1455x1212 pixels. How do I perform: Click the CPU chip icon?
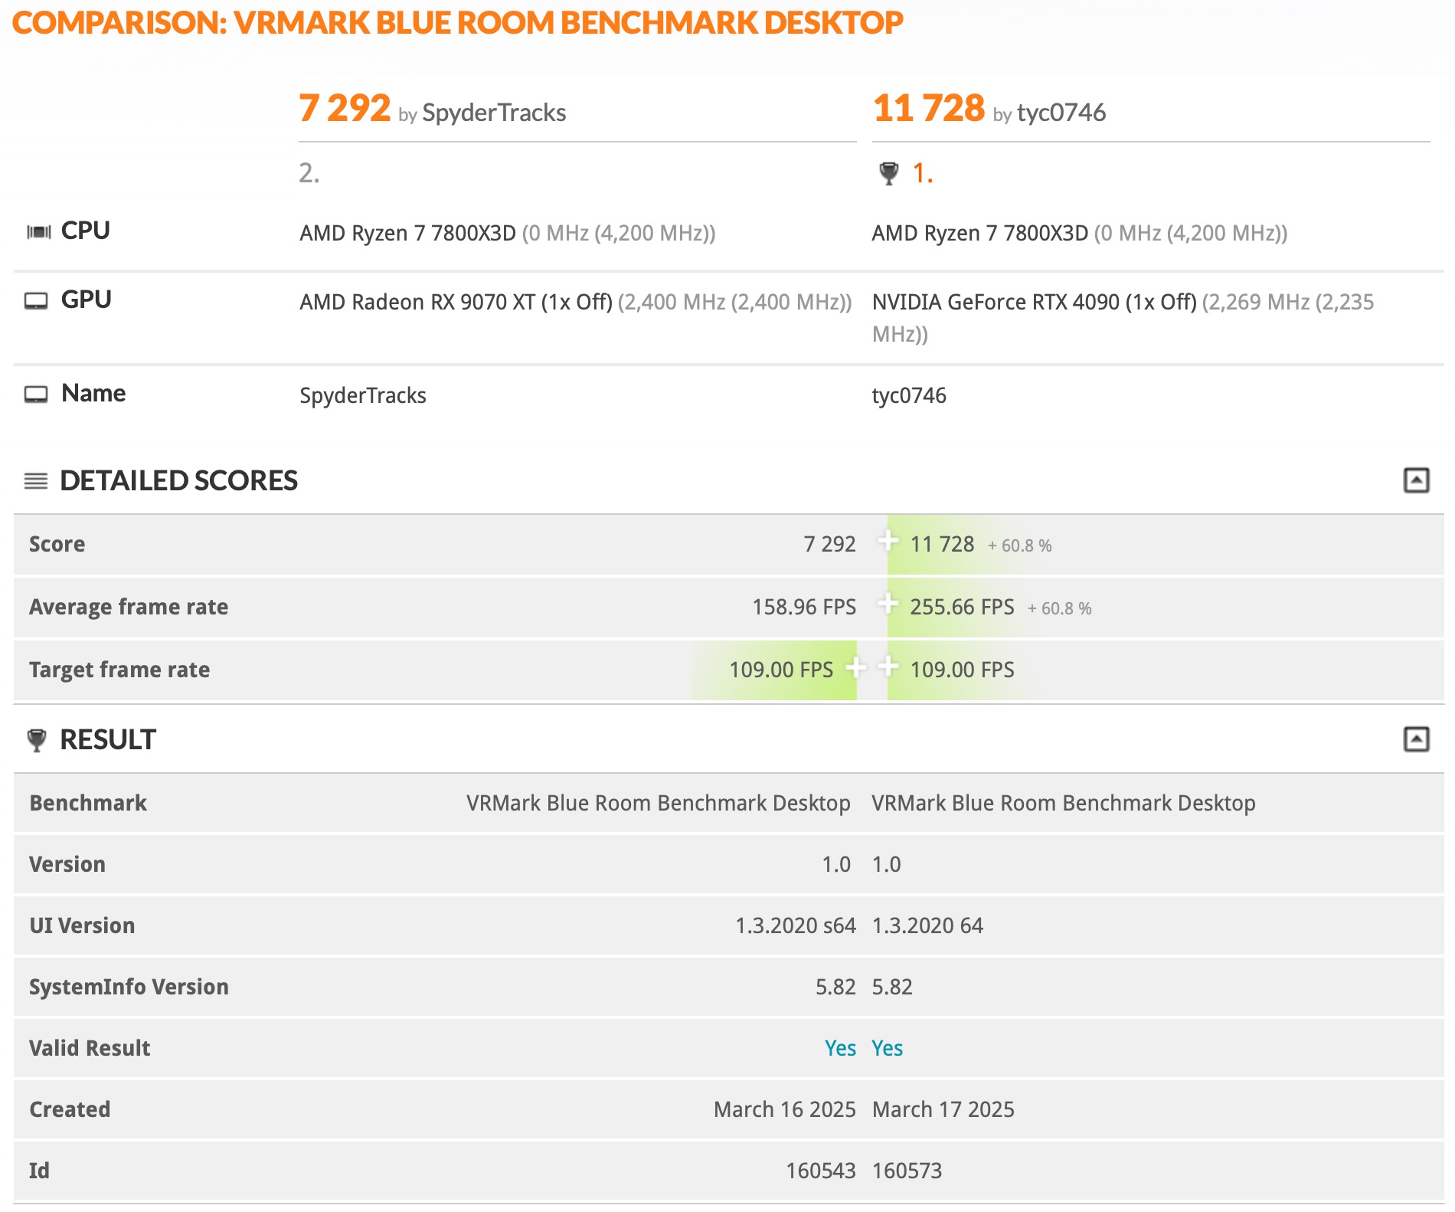[x=38, y=231]
